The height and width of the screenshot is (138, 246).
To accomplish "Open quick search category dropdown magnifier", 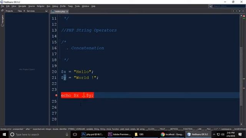I will [211, 6].
